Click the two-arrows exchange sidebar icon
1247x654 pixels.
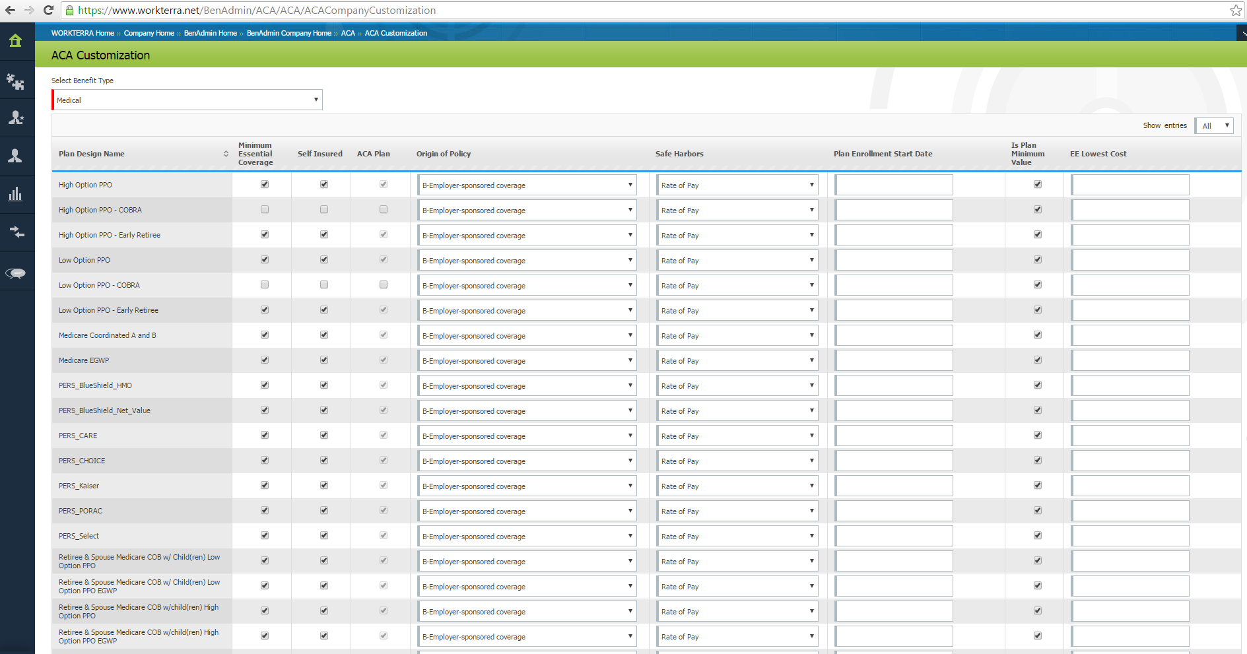click(x=16, y=232)
